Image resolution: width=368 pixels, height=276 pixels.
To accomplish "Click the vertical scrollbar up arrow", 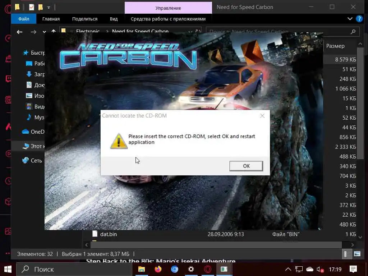I will (360, 44).
